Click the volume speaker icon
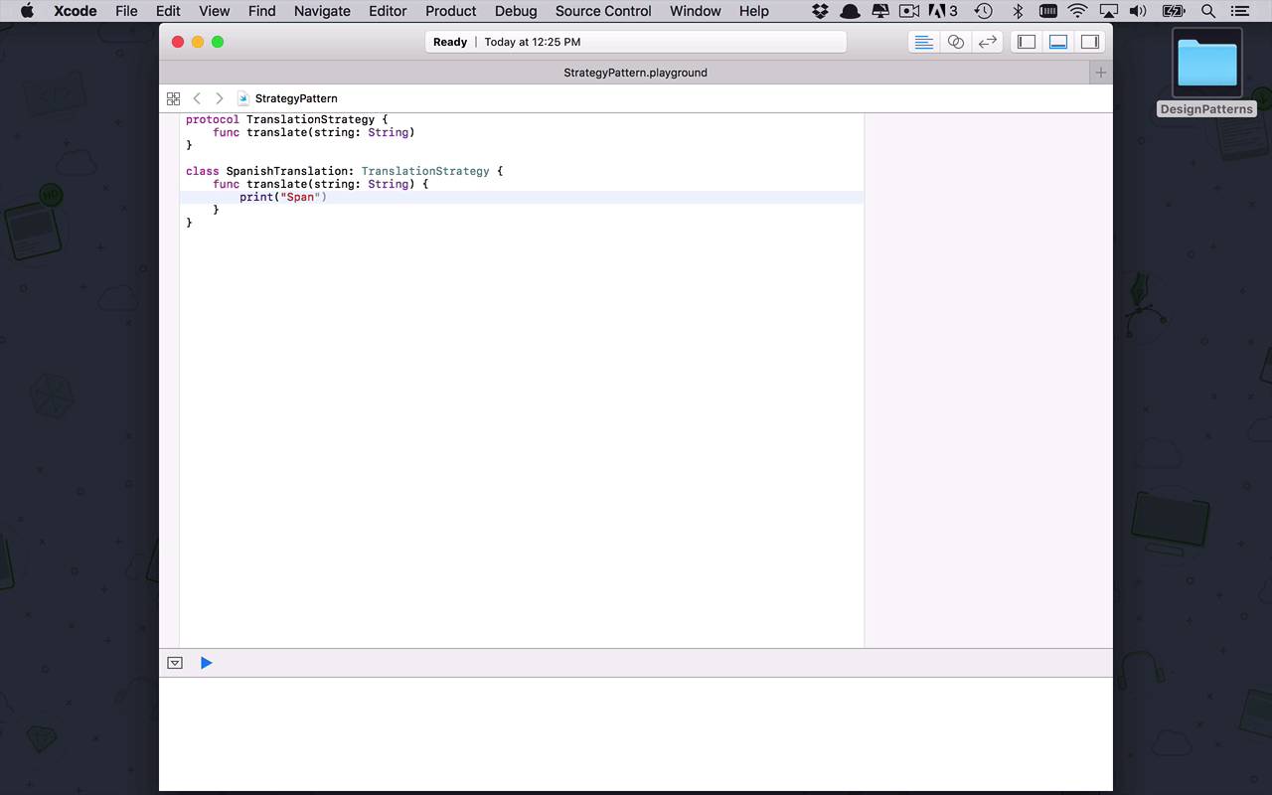 pyautogui.click(x=1138, y=11)
